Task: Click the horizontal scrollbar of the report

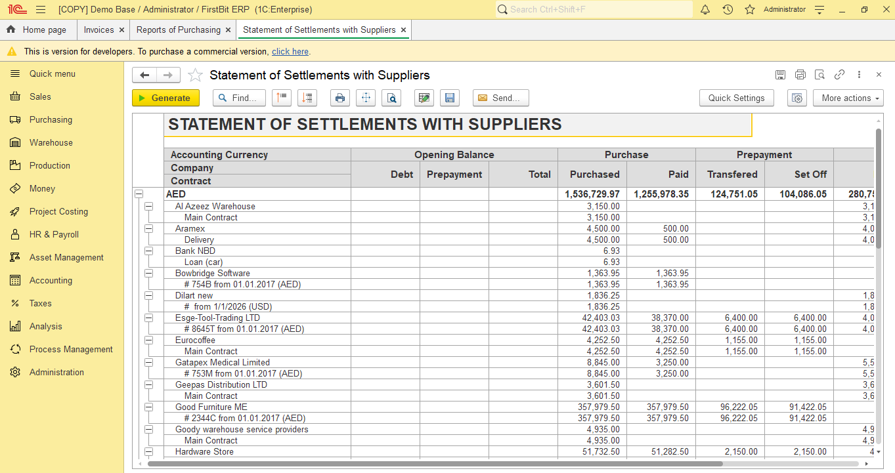Action: click(x=435, y=464)
